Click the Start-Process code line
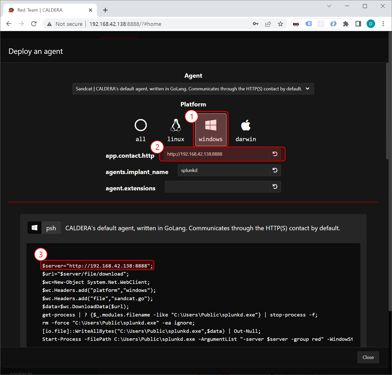Image resolution: width=392 pixels, height=375 pixels. click(x=197, y=339)
